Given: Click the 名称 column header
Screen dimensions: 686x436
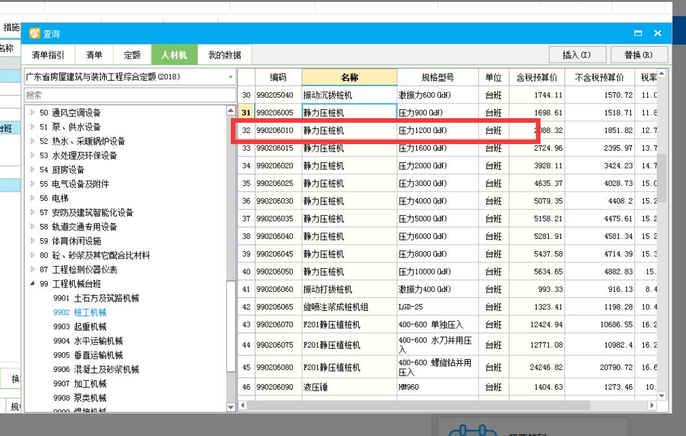Looking at the screenshot, I should pyautogui.click(x=350, y=78).
